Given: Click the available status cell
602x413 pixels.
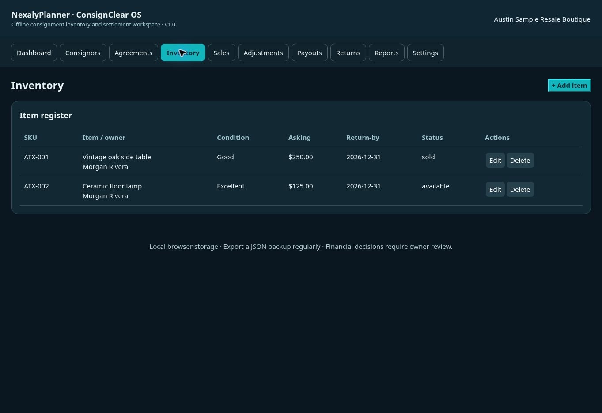Looking at the screenshot, I should point(435,186).
